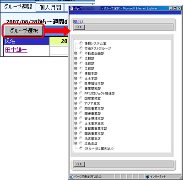The width and height of the screenshot is (183, 180).
Task: Select the 建築本部 radio button
Action: [x=81, y=73]
